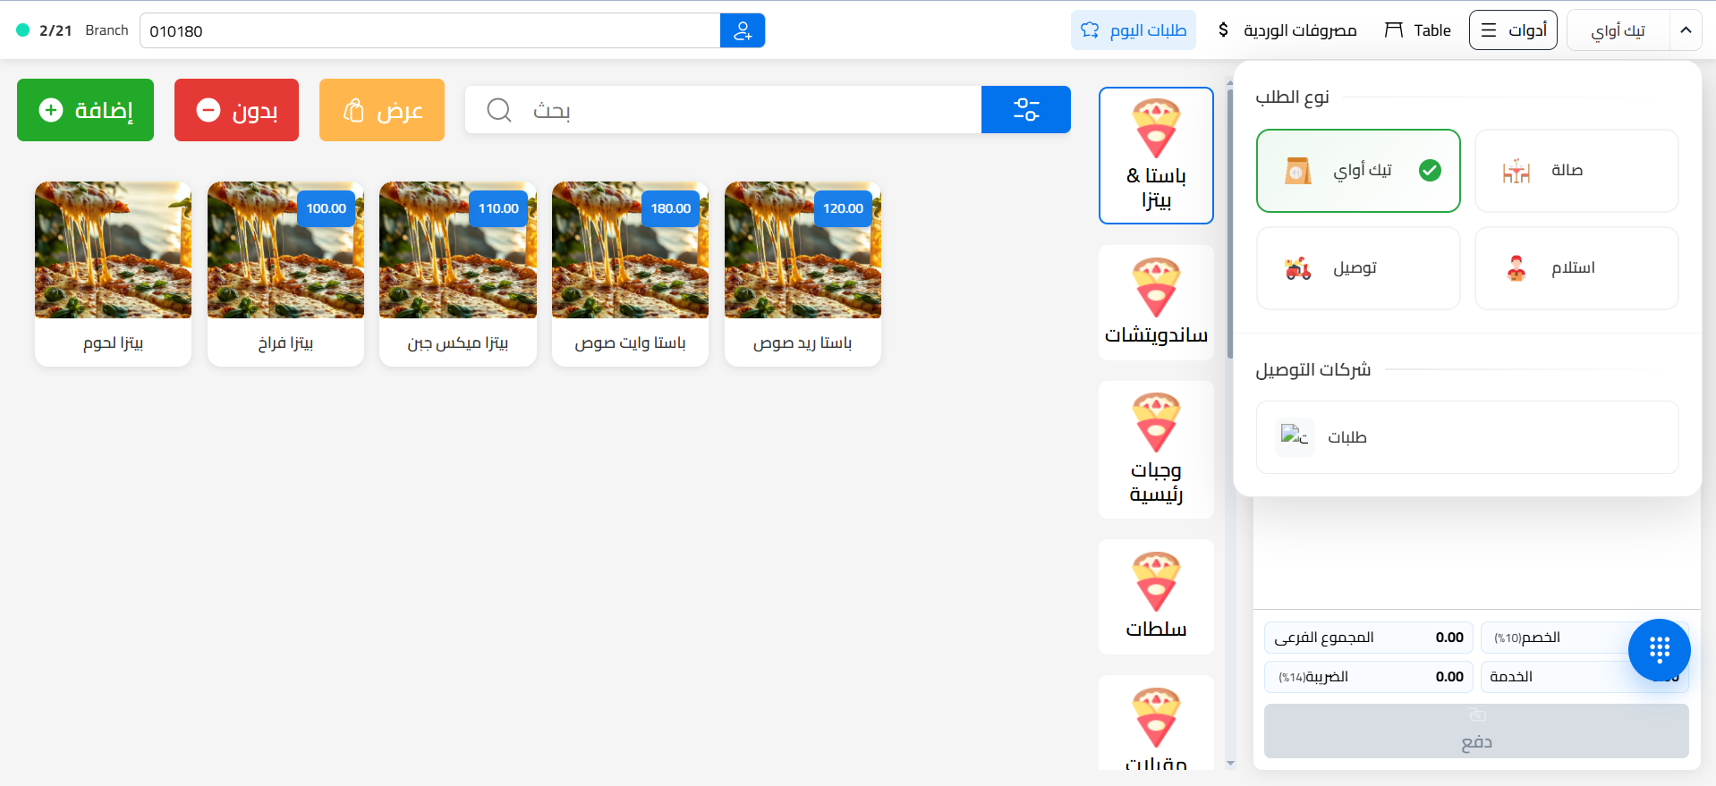Click the المجموع الفرعى subtotal box

(x=1369, y=638)
